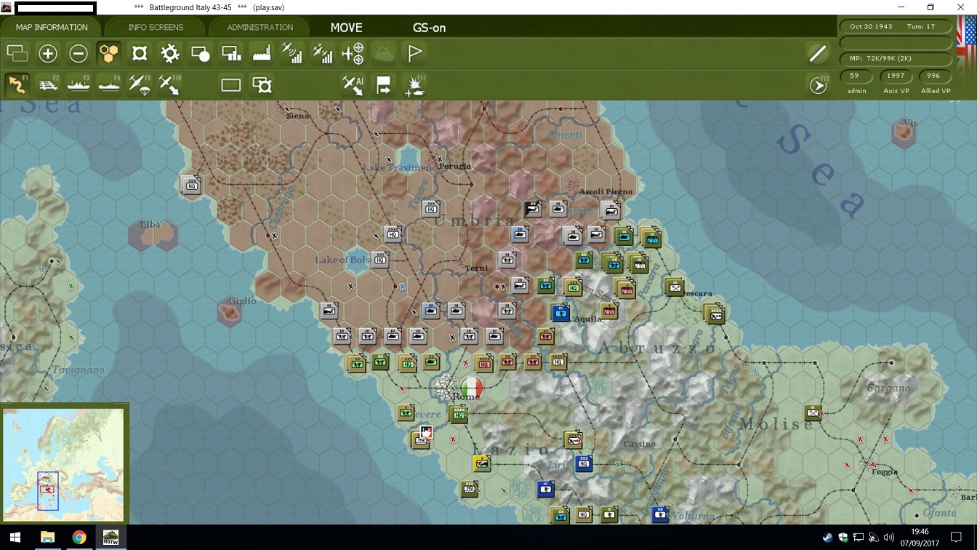This screenshot has height=550, width=977.
Task: Select the F4 ship mode icon
Action: tap(109, 84)
